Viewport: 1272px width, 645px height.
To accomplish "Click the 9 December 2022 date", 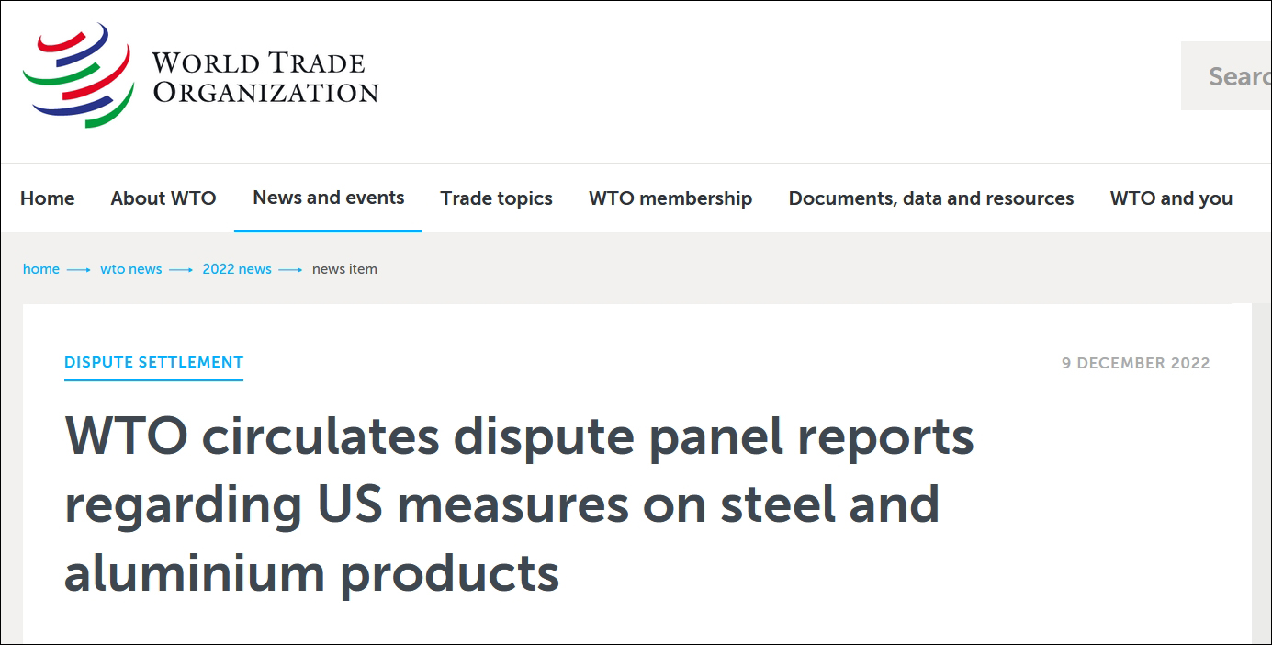I will [1135, 363].
